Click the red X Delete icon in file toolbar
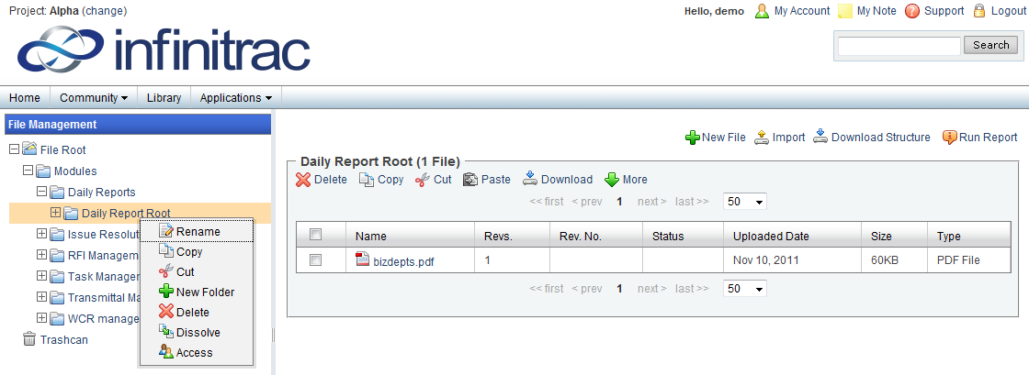 [303, 180]
